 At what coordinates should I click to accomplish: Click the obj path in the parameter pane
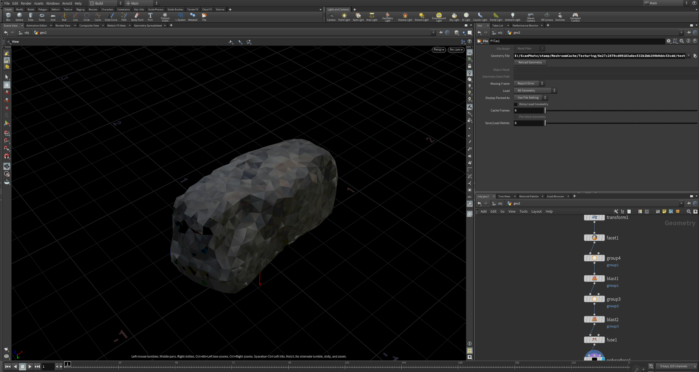(x=500, y=33)
